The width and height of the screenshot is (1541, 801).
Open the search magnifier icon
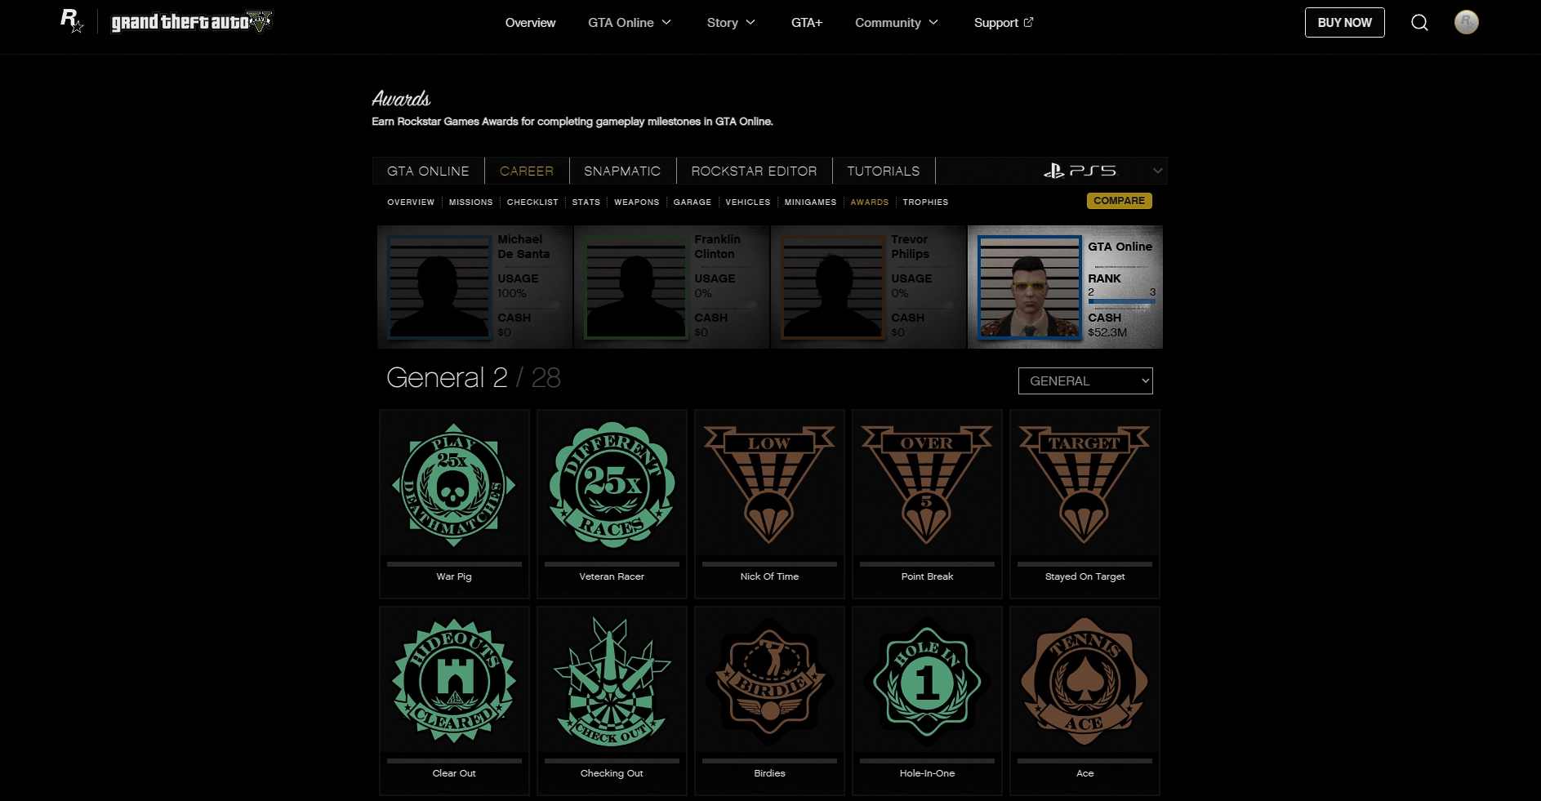click(x=1419, y=23)
